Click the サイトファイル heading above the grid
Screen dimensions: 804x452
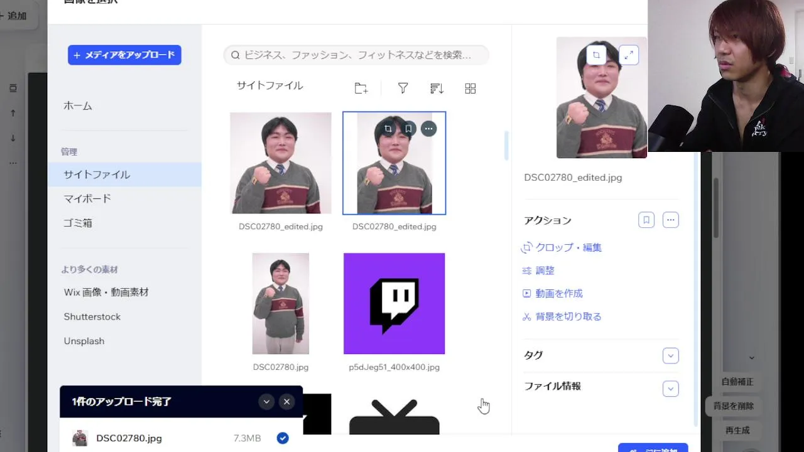(270, 85)
